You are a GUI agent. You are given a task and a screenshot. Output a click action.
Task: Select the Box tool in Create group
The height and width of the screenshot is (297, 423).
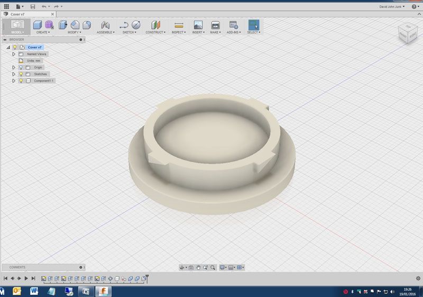(37, 25)
